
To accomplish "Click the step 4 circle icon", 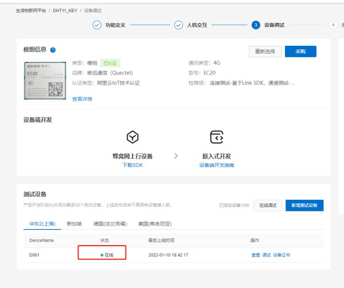I will coord(333,25).
